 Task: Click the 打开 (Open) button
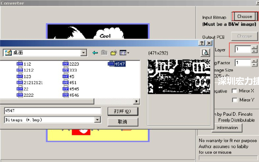coord(122,111)
